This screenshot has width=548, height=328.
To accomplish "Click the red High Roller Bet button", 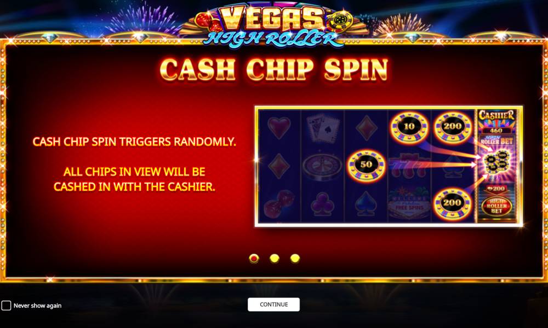I will pos(496,206).
